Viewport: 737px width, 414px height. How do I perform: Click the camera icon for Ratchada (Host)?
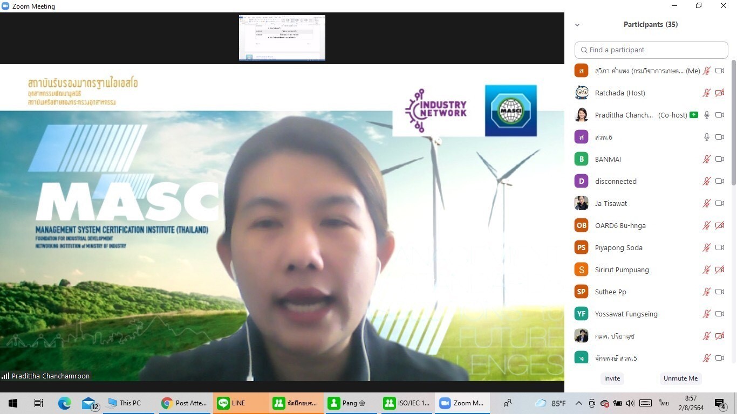tap(720, 93)
